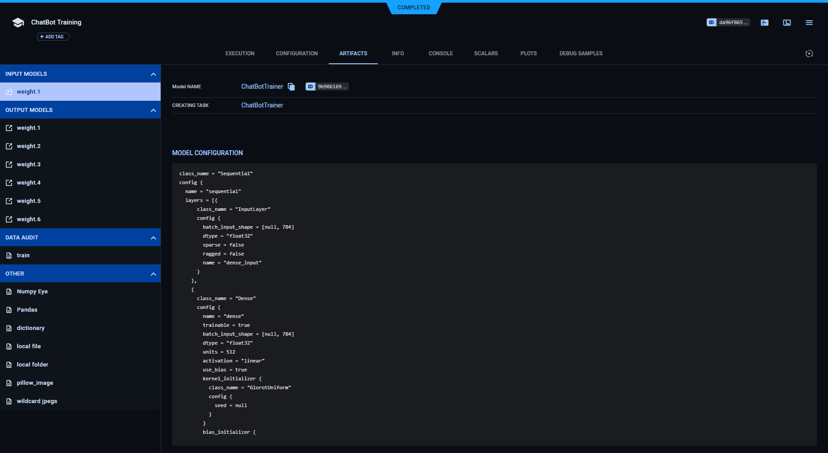828x453 pixels.
Task: Open the CONSOLE tab
Action: [440, 53]
